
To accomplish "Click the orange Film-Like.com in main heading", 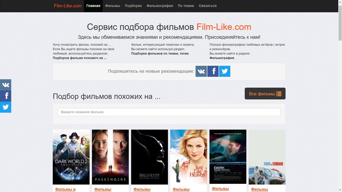I will tap(224, 27).
